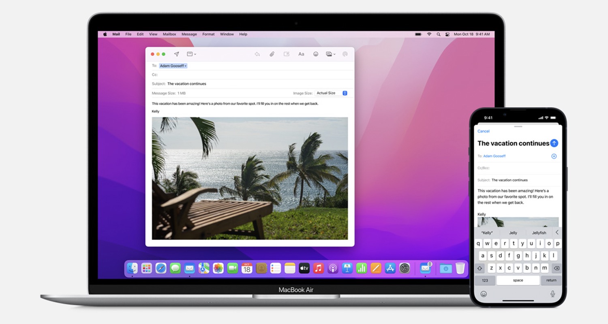
Task: Tap Cancel on the iPhone draft
Action: tap(483, 131)
